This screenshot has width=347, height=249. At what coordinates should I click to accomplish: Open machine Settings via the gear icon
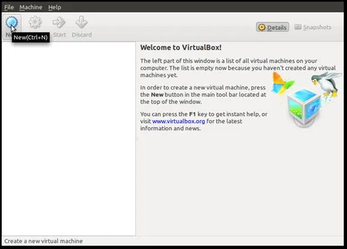click(35, 22)
